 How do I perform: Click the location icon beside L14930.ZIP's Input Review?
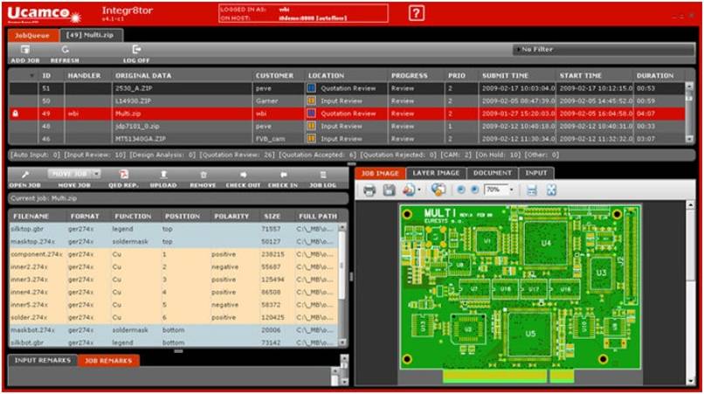[x=311, y=101]
